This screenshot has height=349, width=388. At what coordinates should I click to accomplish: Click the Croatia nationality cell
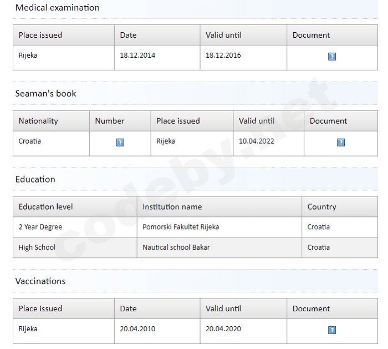tap(30, 141)
